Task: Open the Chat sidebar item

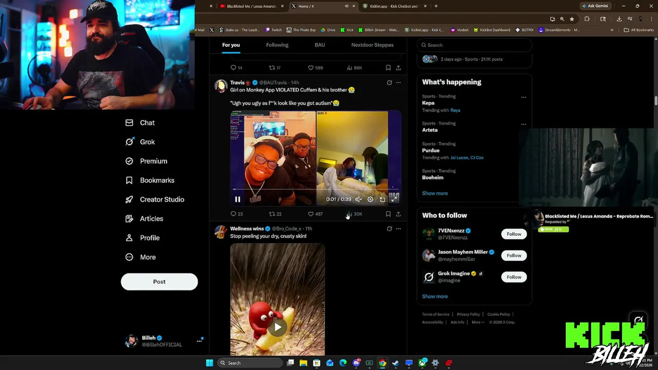Action: (140, 123)
